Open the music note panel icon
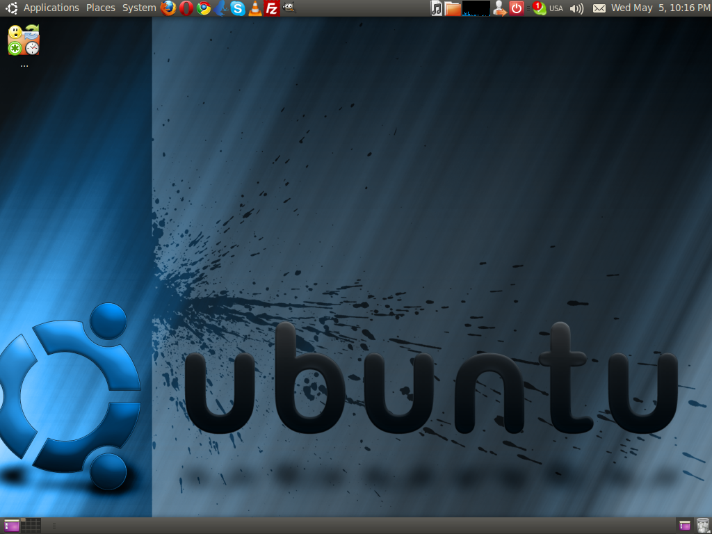 (437, 8)
